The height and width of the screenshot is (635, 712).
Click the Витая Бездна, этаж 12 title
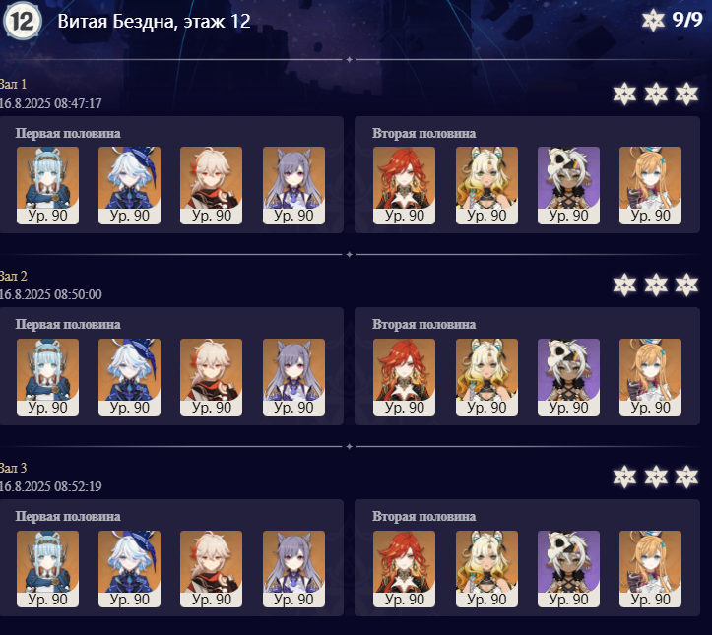[154, 21]
